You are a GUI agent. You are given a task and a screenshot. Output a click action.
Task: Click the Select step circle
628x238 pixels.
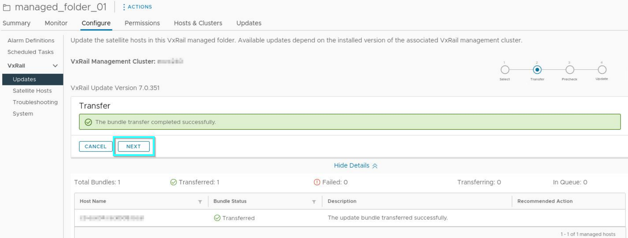point(505,70)
